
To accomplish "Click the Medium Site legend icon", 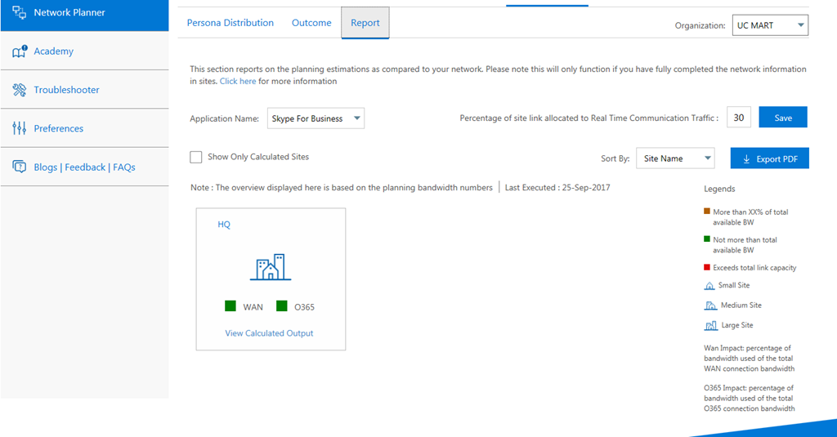I will tap(710, 305).
